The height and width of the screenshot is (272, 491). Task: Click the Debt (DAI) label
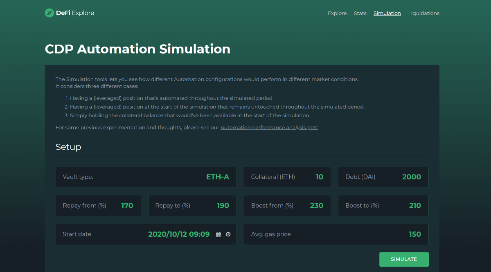click(x=360, y=177)
